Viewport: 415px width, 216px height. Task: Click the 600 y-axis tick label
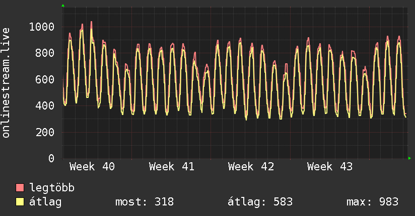[x=45, y=79]
